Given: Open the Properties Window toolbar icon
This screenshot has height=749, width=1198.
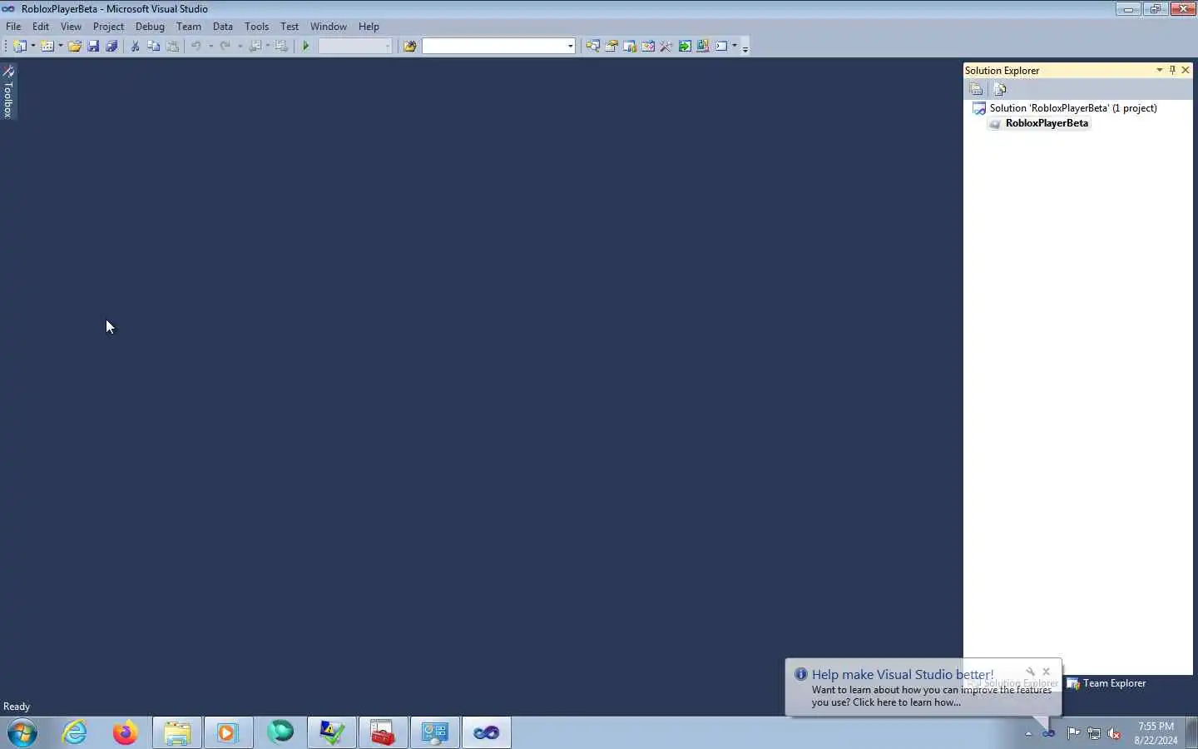Looking at the screenshot, I should coord(611,47).
